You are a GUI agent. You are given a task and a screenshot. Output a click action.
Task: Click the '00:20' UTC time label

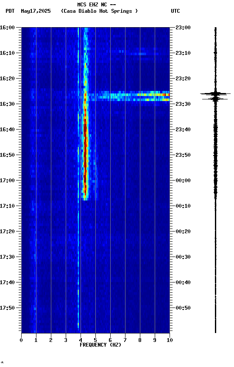click(183, 231)
